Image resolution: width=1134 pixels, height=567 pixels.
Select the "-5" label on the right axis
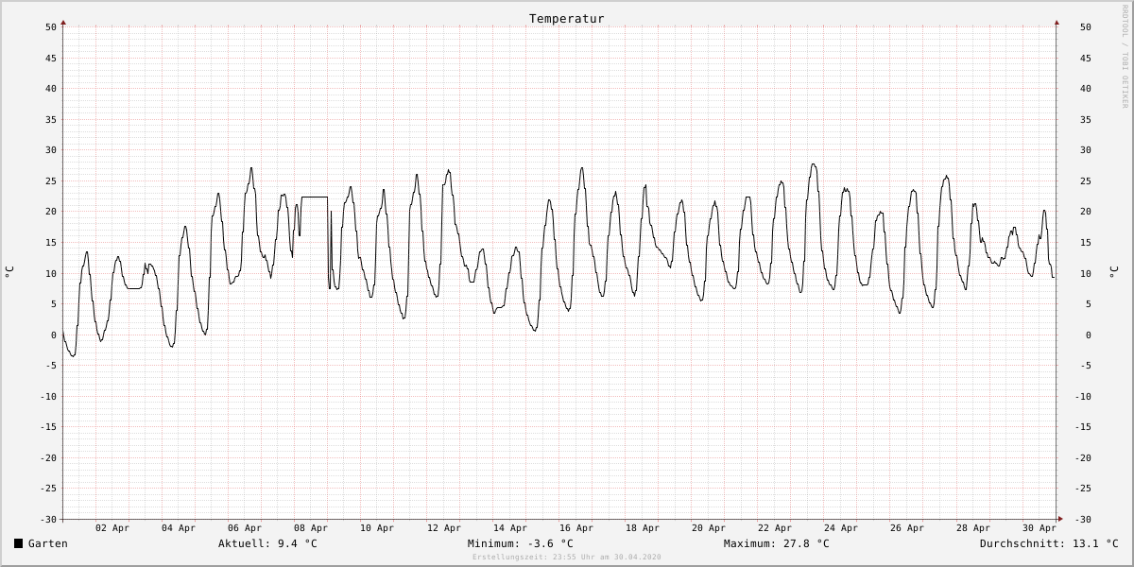tap(1086, 365)
